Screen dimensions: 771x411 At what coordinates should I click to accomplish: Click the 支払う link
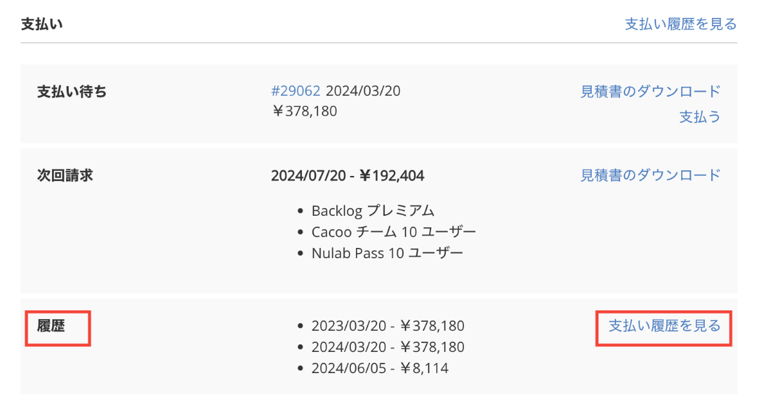point(700,117)
